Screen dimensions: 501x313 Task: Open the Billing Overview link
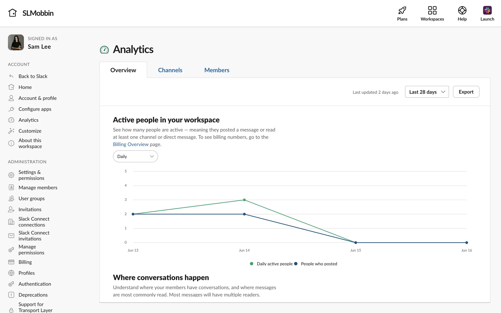[130, 144]
